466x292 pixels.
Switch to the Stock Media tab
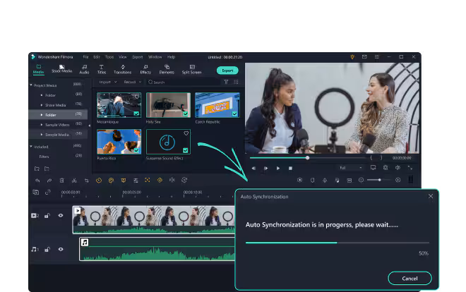pos(62,69)
